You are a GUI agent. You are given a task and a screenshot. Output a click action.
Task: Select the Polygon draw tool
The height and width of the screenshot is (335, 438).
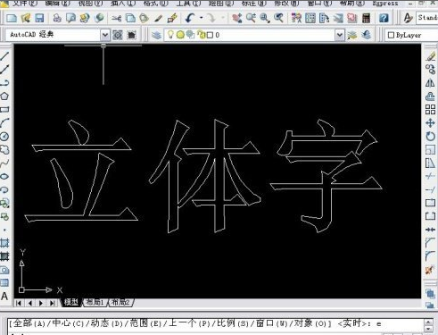coord(4,96)
